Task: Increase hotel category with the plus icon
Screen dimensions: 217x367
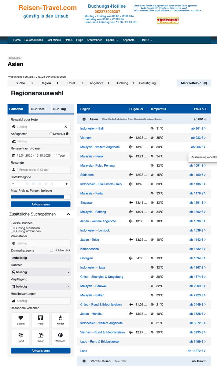Action: pos(67,184)
